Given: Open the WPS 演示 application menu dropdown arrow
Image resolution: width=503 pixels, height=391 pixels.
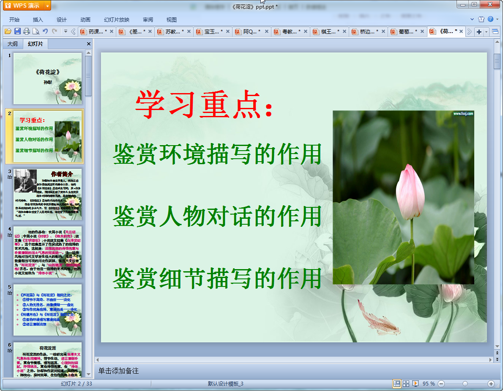Looking at the screenshot, I should [x=47, y=6].
